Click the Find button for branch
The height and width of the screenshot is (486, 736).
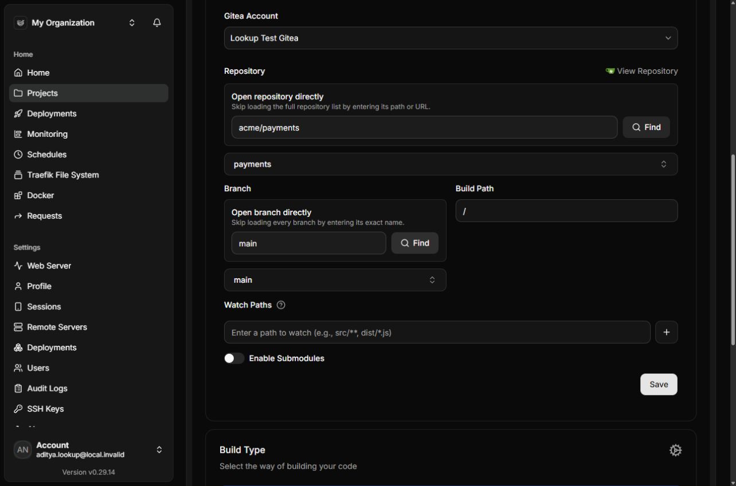(415, 243)
